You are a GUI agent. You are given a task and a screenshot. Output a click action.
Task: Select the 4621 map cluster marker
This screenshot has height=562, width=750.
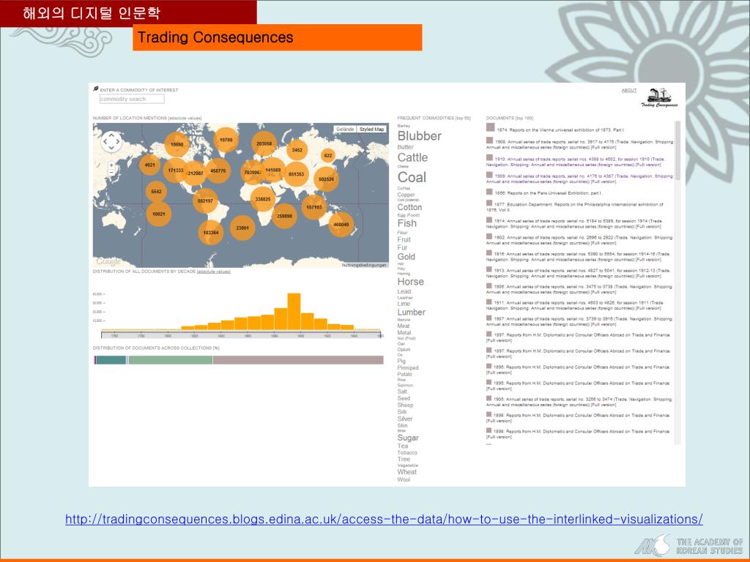pos(149,165)
